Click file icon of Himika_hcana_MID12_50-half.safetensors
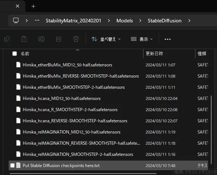The image size is (217, 175). tap(18, 98)
